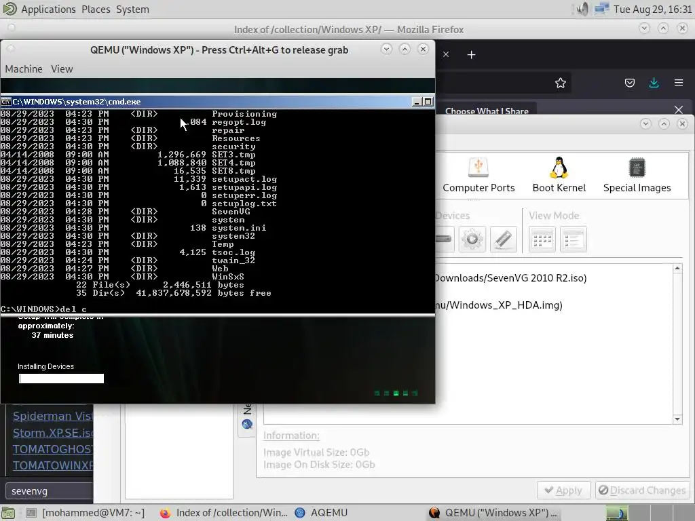The width and height of the screenshot is (695, 521).
Task: Open the QEMU View menu
Action: 62,69
